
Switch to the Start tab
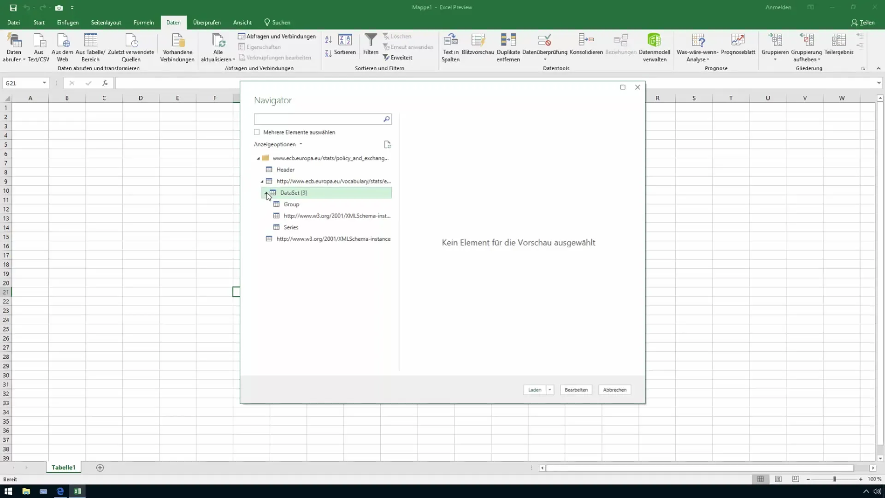click(x=39, y=22)
